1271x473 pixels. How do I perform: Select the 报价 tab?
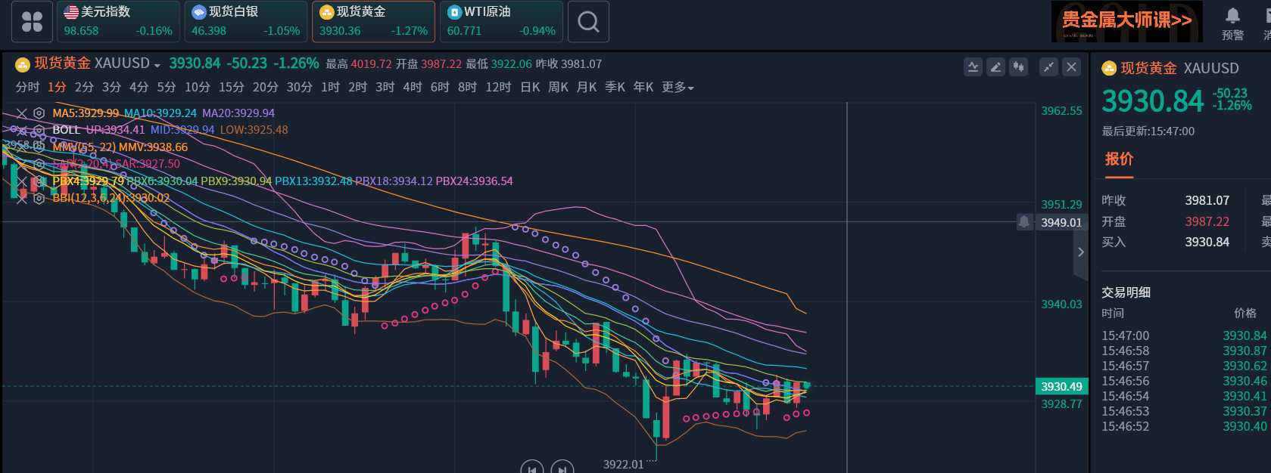click(1119, 159)
